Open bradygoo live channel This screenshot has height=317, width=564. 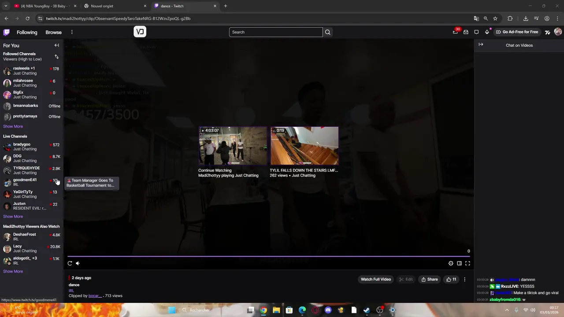click(x=32, y=147)
